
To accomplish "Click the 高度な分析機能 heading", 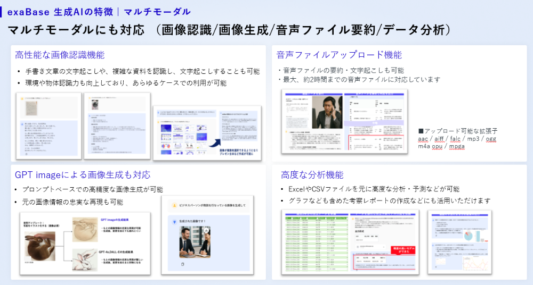I will coord(312,174).
